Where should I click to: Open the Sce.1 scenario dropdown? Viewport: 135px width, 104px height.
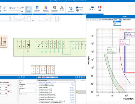click(x=92, y=9)
